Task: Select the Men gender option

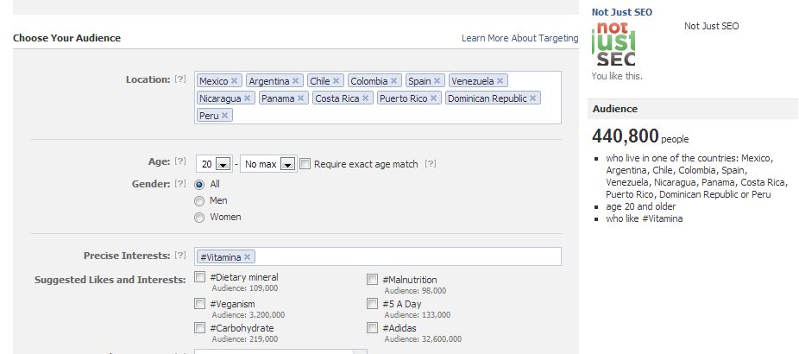Action: click(200, 200)
